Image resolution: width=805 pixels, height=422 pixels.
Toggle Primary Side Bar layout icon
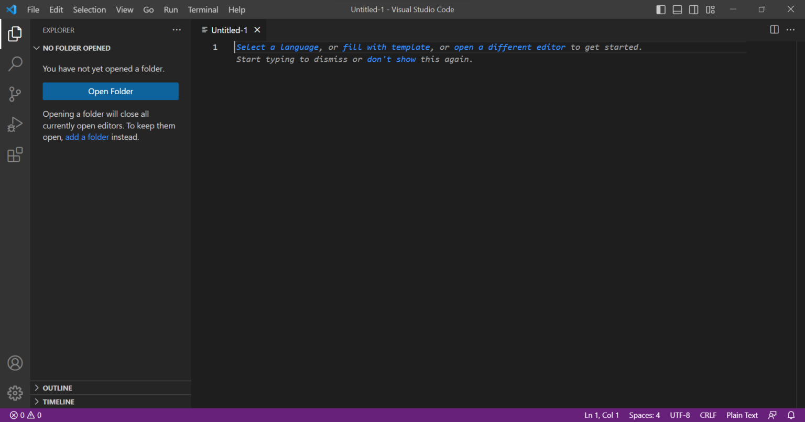[661, 9]
